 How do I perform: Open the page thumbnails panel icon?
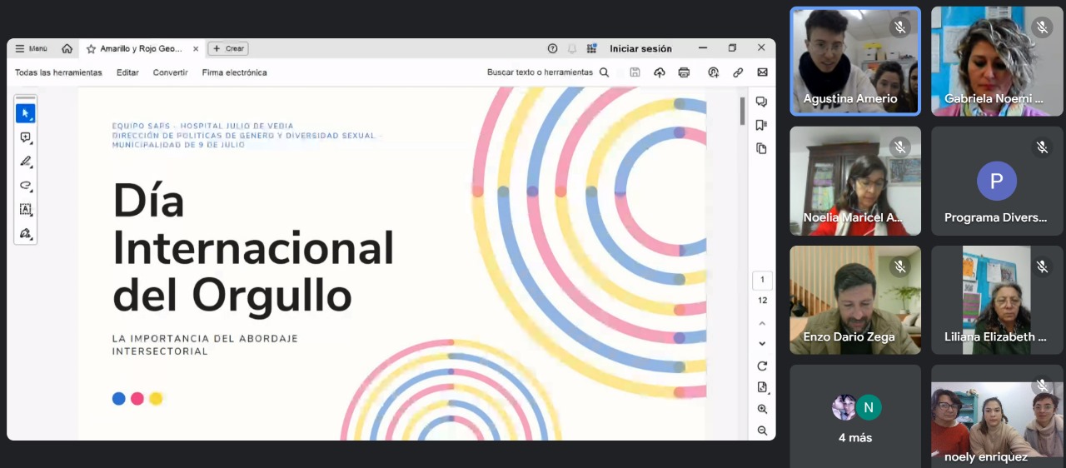pyautogui.click(x=761, y=148)
